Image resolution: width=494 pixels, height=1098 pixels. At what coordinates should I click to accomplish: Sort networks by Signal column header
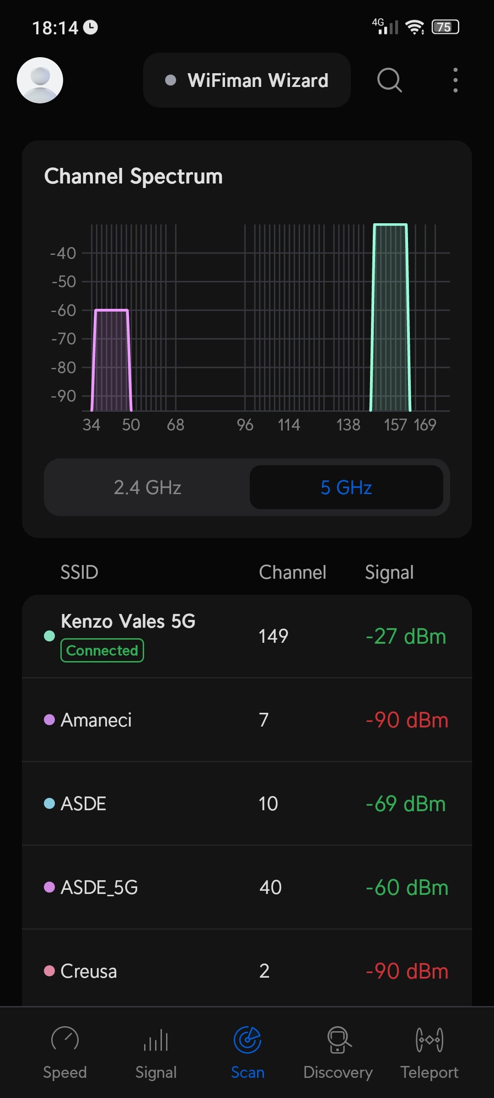click(389, 572)
